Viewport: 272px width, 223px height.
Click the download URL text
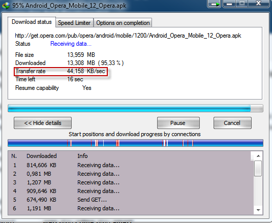(x=128, y=36)
